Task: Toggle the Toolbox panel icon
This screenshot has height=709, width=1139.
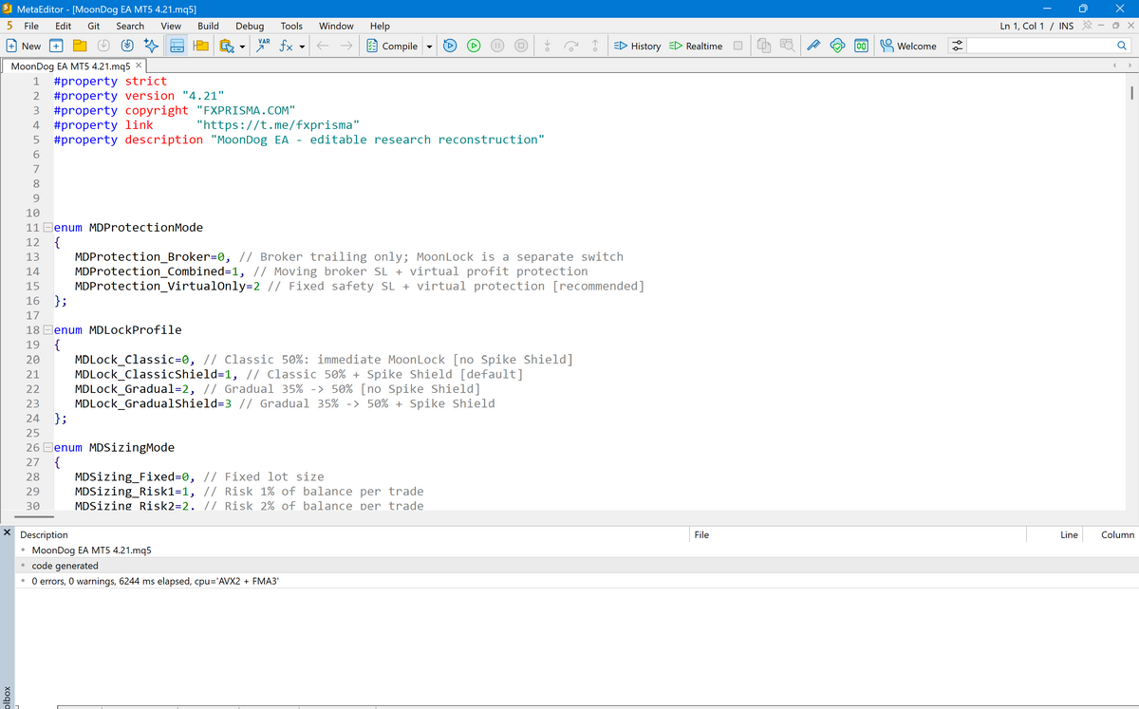Action: (x=177, y=46)
